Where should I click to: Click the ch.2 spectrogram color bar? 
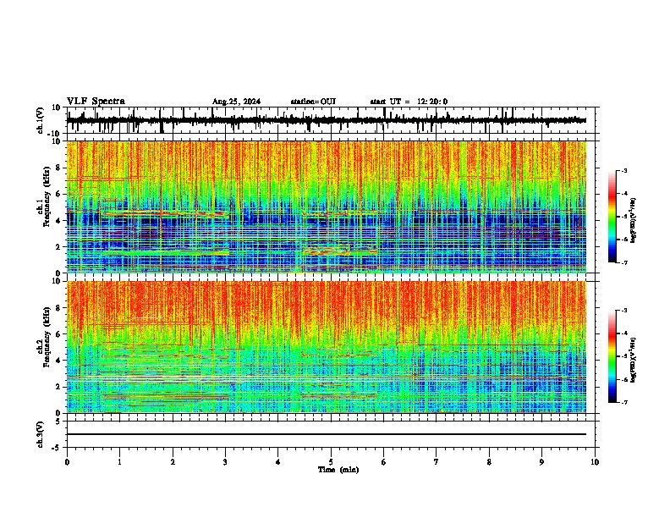(612, 356)
